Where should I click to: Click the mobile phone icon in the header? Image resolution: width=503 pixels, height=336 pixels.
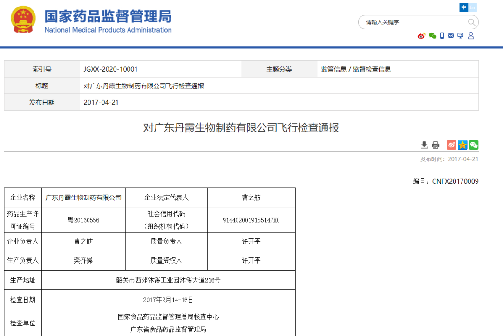(x=441, y=36)
